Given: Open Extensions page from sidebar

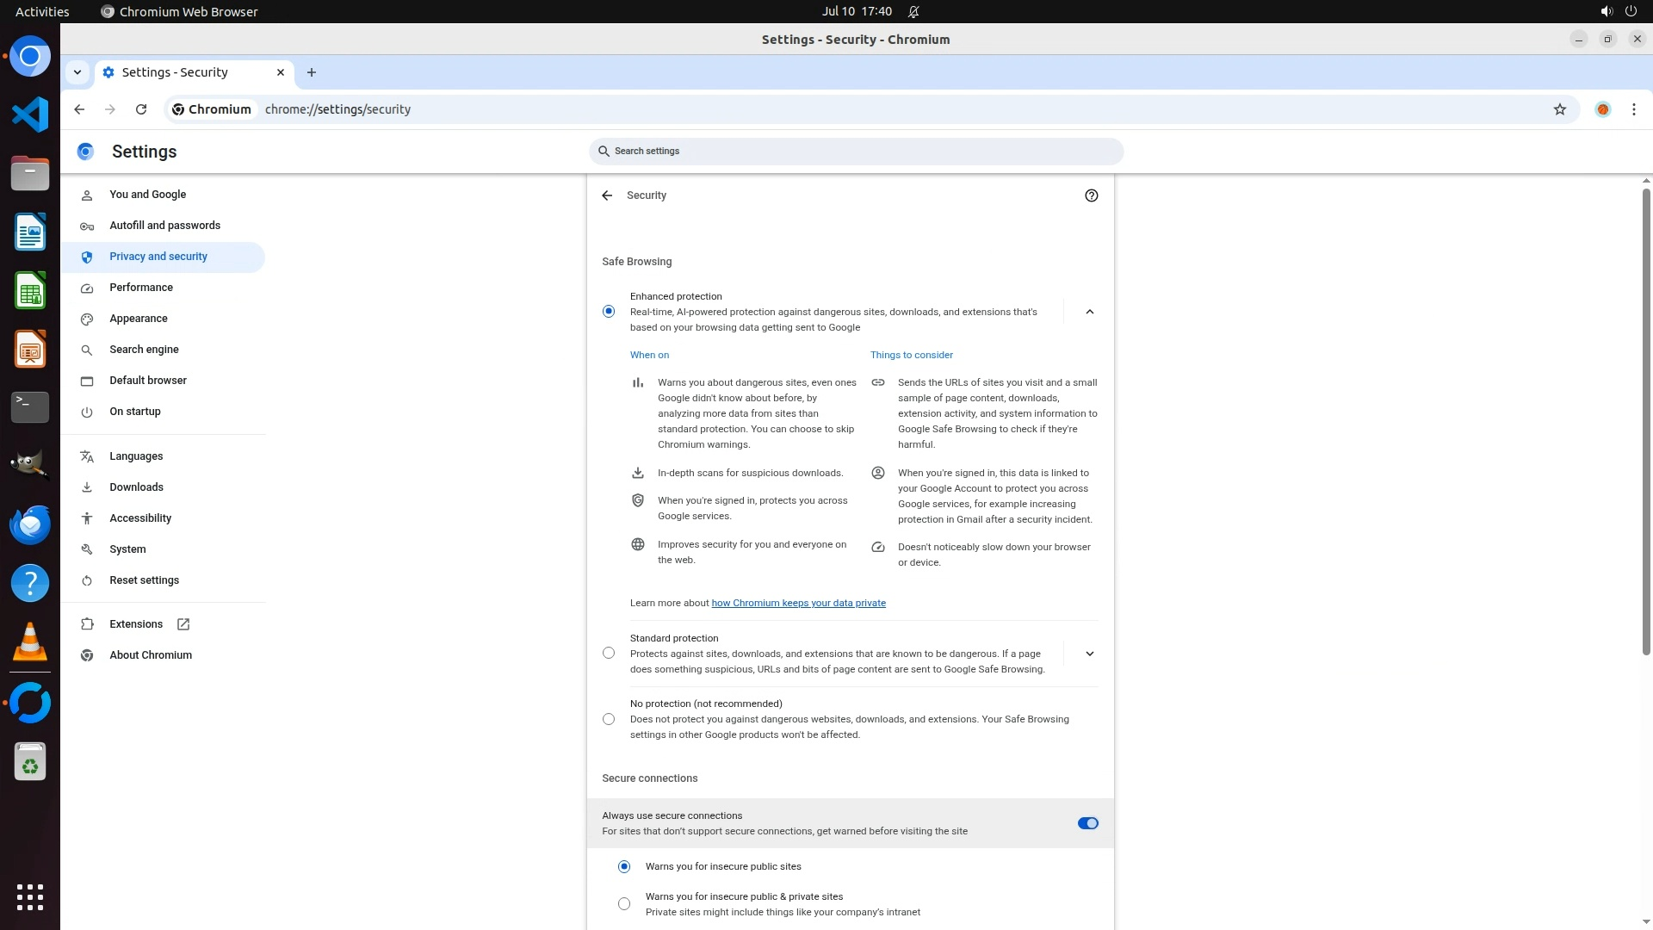Looking at the screenshot, I should 136,624.
